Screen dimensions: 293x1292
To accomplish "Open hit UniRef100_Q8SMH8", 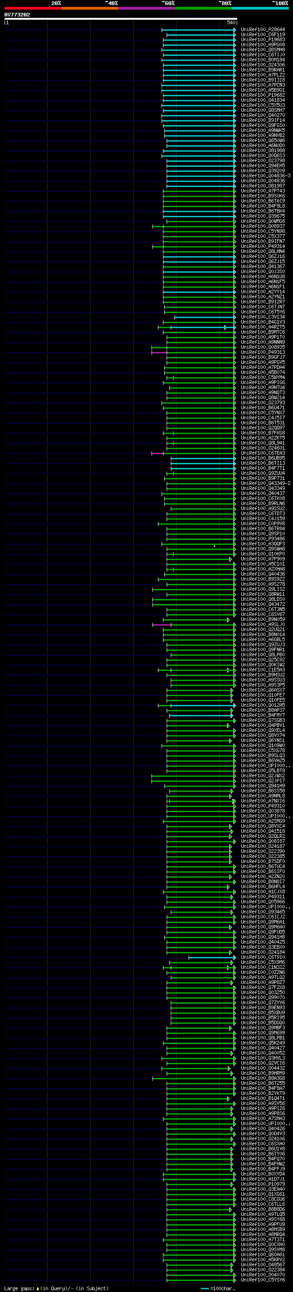I will point(263,49).
